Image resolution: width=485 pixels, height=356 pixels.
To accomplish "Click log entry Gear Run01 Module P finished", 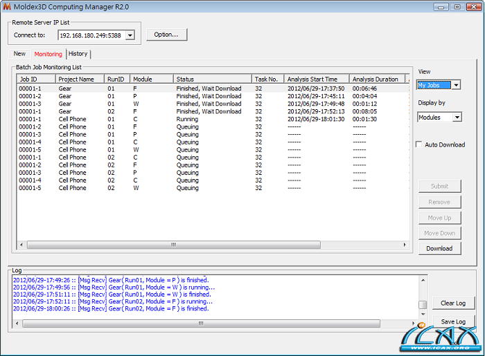I will (x=111, y=280).
